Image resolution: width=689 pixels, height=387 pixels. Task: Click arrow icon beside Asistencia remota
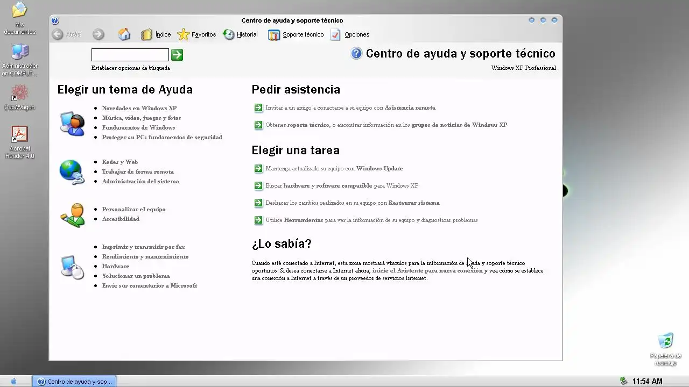pos(258,107)
